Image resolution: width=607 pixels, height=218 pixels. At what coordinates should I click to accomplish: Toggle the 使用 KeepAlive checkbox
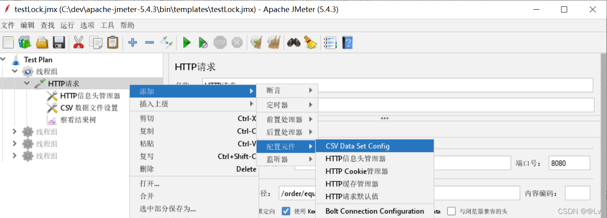tap(286, 211)
